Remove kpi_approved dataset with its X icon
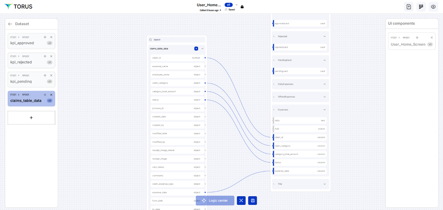The height and width of the screenshot is (210, 443). pyautogui.click(x=51, y=37)
